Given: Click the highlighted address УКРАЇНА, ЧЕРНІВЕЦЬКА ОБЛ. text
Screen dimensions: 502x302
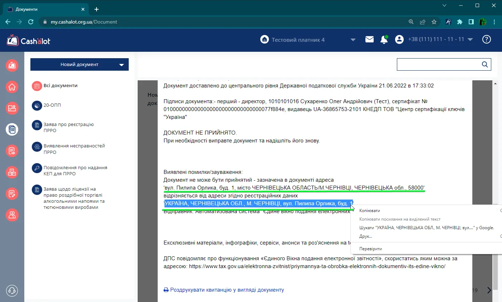Looking at the screenshot, I should pos(259,203).
